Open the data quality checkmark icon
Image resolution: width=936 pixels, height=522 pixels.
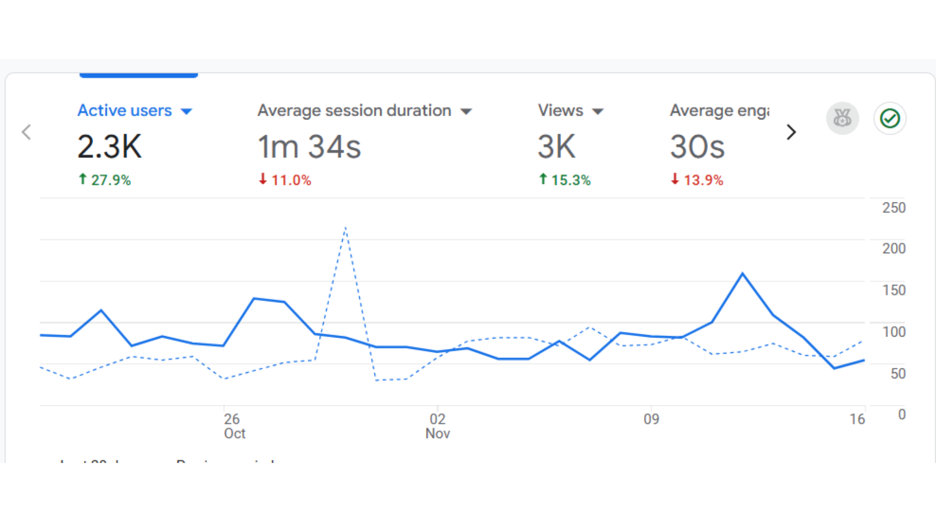point(889,118)
